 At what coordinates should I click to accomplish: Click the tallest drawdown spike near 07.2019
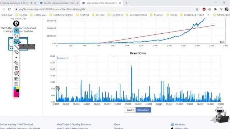[x=132, y=83]
